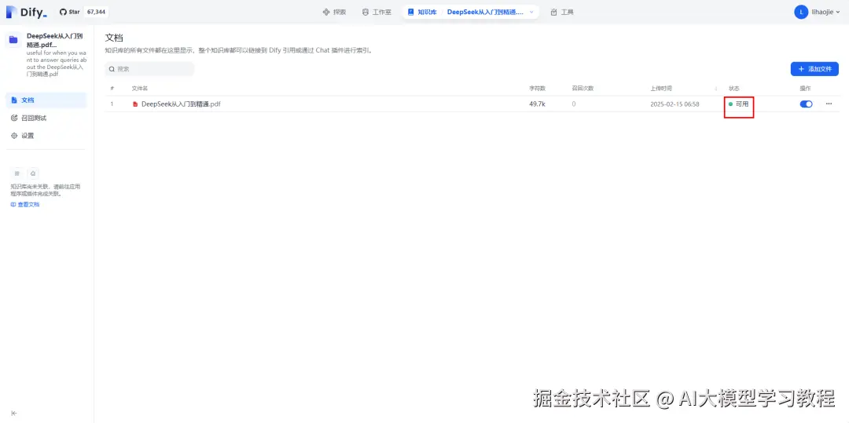Click the row number 1 cell
Viewport: 849px width, 423px height.
click(112, 104)
